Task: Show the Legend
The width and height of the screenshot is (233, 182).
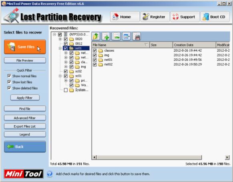Action: [x=25, y=134]
